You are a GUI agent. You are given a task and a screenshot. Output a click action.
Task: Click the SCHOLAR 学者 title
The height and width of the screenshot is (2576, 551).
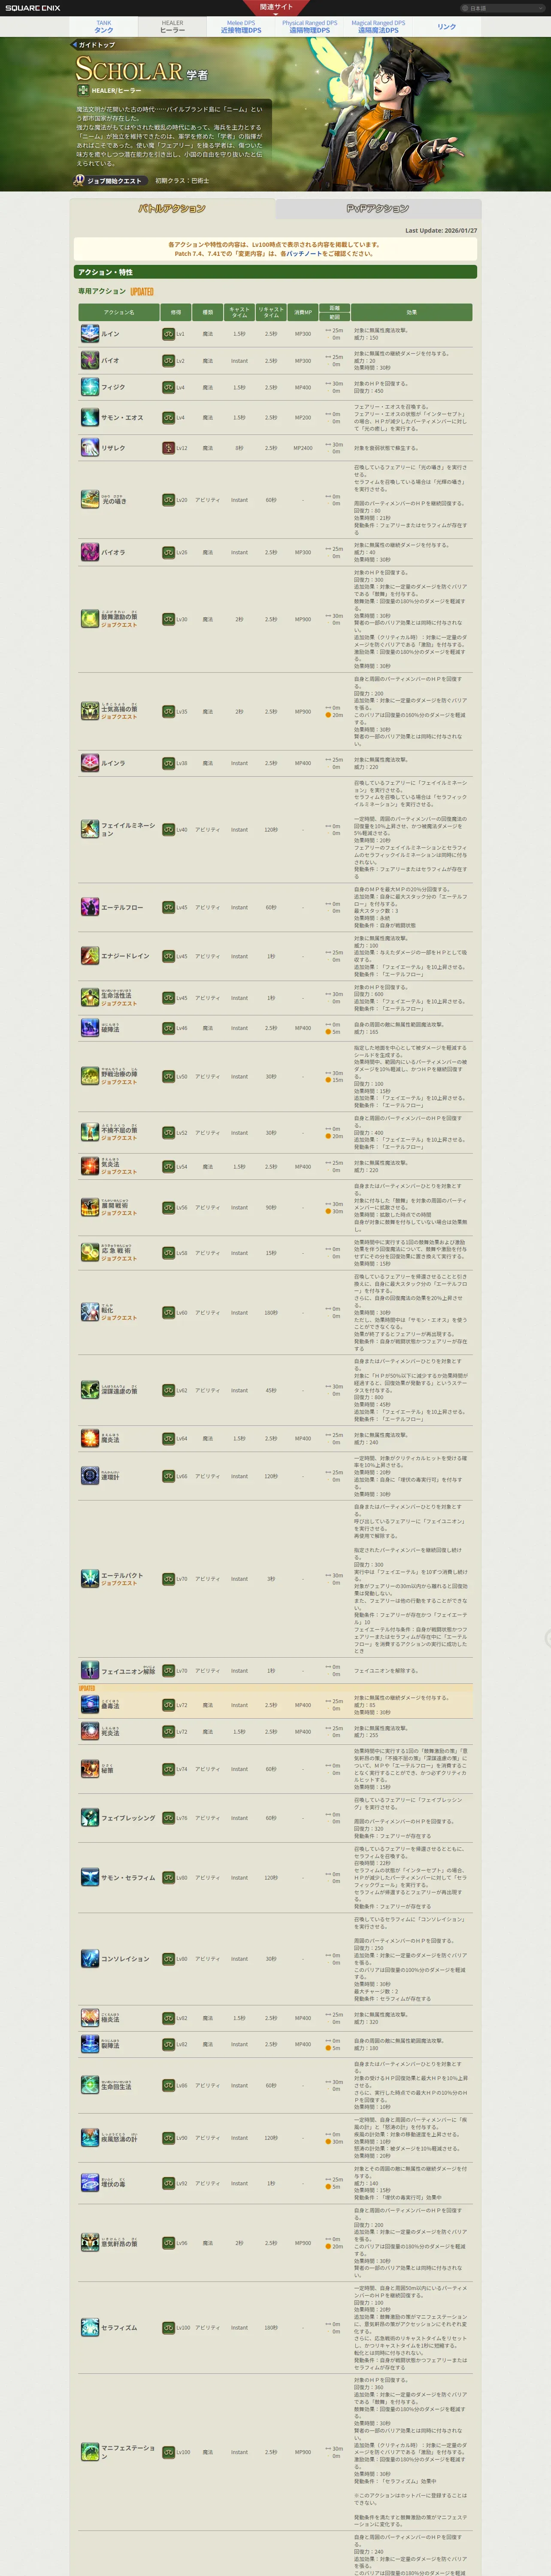point(142,70)
